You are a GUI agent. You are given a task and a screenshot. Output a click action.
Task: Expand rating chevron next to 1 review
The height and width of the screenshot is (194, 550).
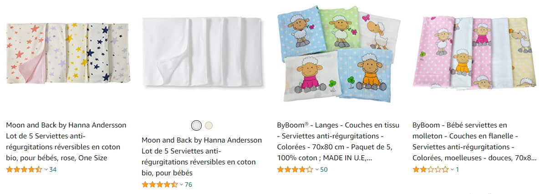(453, 170)
